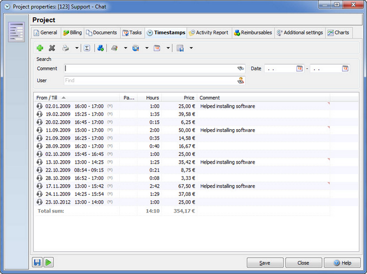Click the Close button
This screenshot has width=367, height=274.
coord(303,263)
